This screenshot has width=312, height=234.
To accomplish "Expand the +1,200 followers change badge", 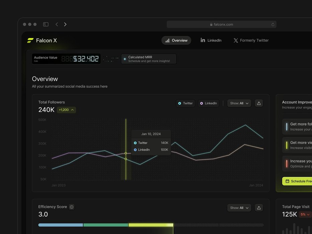I will (x=66, y=110).
